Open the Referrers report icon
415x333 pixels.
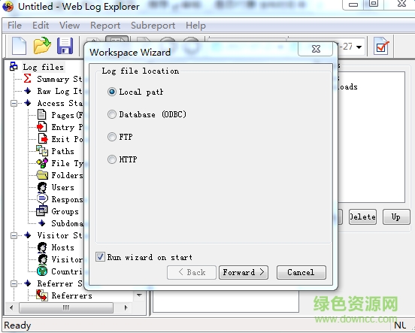(42, 295)
